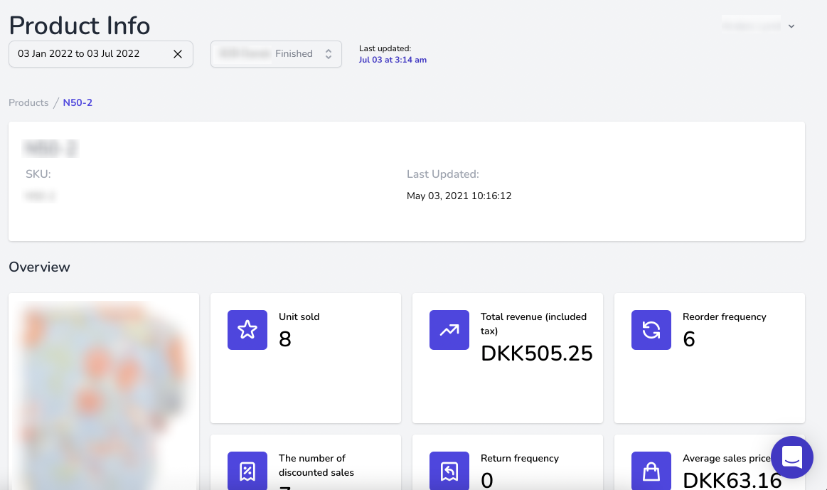Open the chat support bubble

point(792,457)
